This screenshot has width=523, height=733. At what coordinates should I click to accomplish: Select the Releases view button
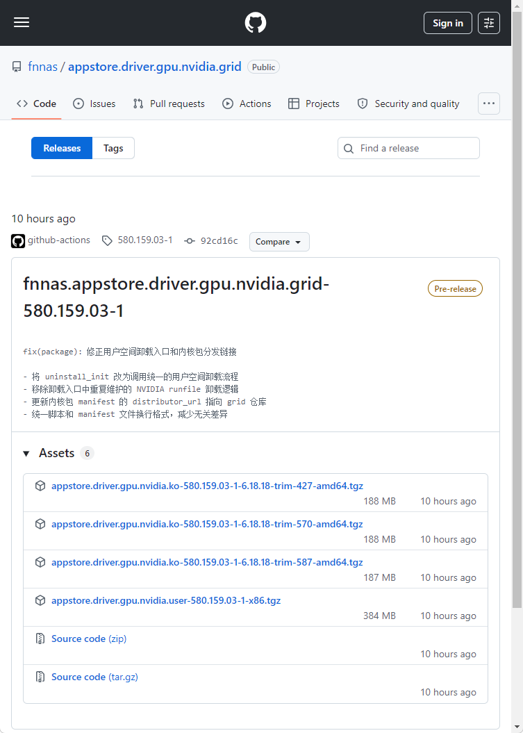[62, 148]
